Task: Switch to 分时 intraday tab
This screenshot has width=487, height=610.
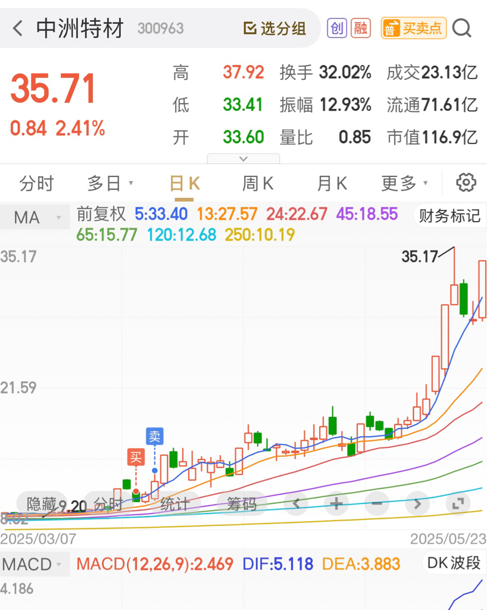Action: coord(36,183)
